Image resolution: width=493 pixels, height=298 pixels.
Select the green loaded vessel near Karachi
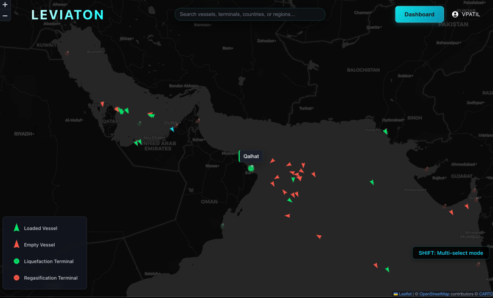[385, 131]
